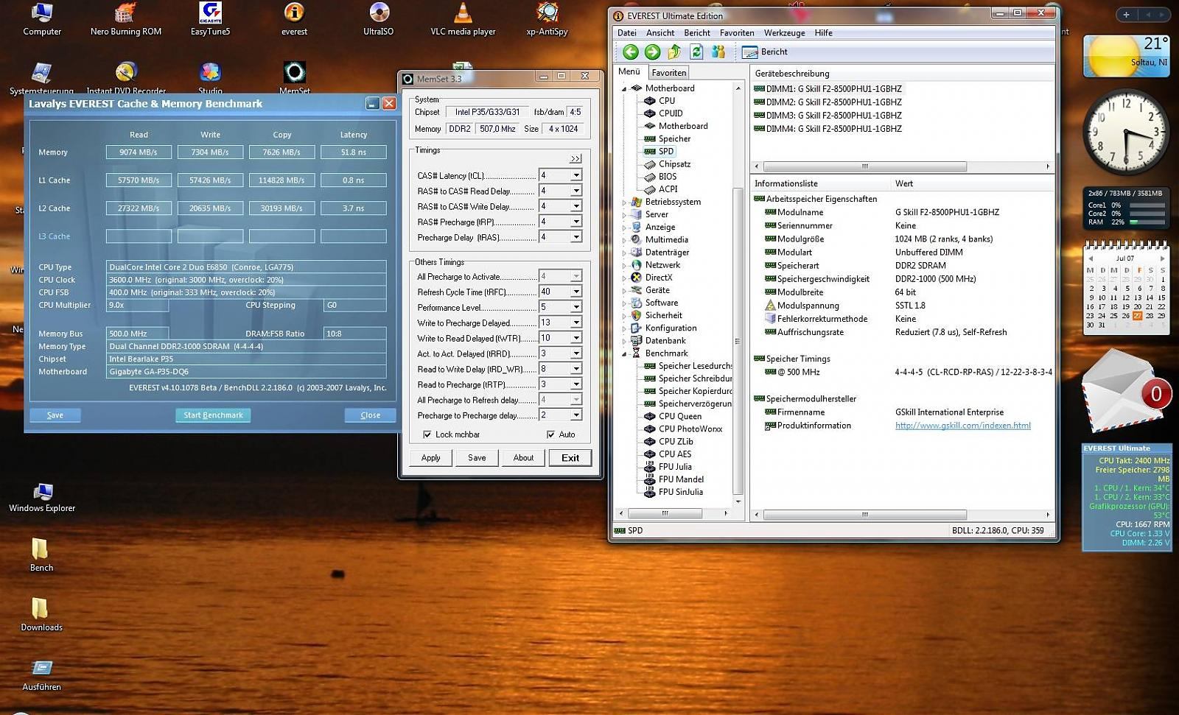Open the Ausführen desktop shortcut
Image resolution: width=1179 pixels, height=715 pixels.
pyautogui.click(x=41, y=675)
